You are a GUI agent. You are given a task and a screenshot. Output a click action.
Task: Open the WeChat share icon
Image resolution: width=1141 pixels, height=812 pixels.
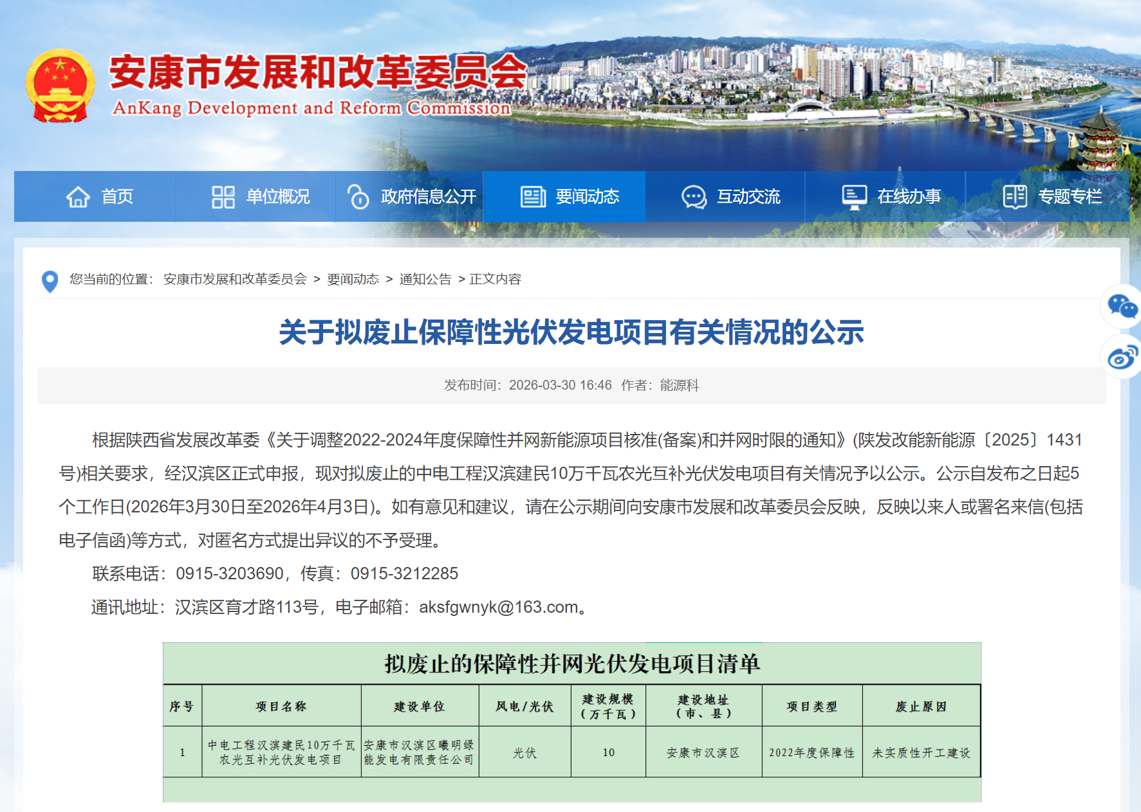(x=1122, y=306)
